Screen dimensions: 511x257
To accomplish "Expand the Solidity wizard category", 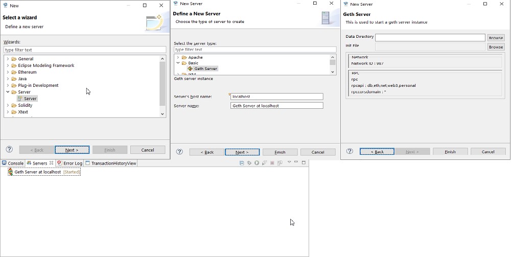I will tap(8, 105).
